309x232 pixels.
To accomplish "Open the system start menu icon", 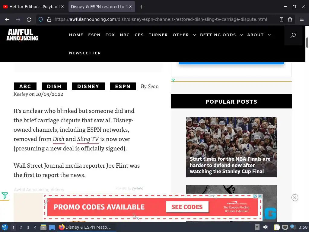I will [5, 227].
